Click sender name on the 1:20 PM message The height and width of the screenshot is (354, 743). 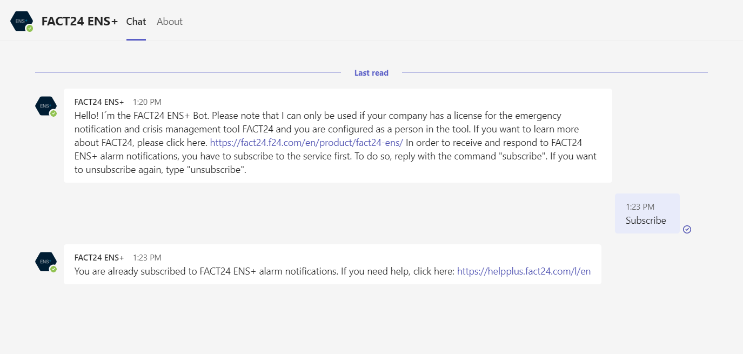pyautogui.click(x=99, y=102)
